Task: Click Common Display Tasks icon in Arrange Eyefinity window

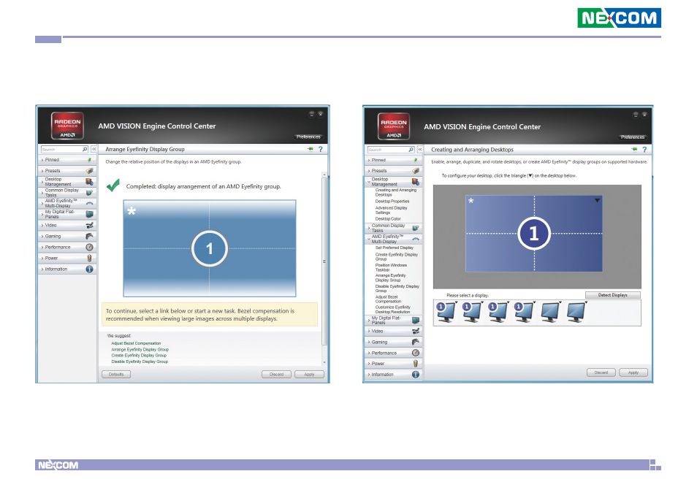Action: [x=89, y=192]
